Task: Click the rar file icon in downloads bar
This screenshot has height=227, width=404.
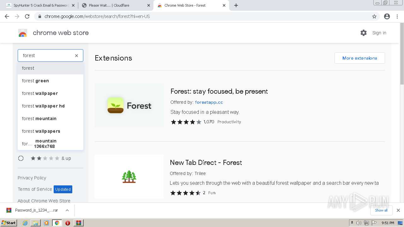Action: pyautogui.click(x=9, y=210)
